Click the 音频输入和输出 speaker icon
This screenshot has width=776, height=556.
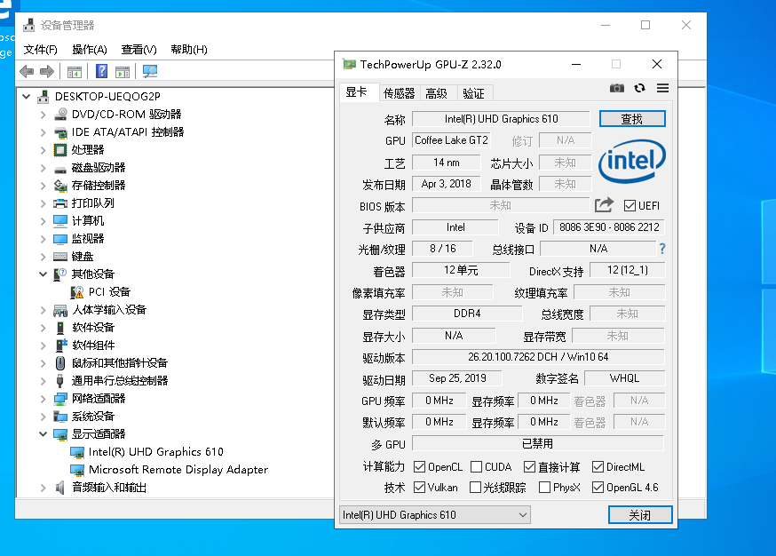pos(60,488)
